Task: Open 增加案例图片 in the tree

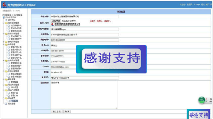Action: coord(16,66)
